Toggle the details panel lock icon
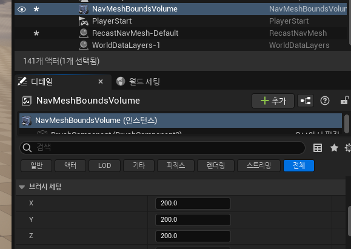 click(x=345, y=101)
